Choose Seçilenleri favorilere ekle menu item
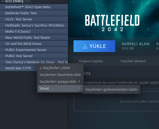 coord(60,75)
